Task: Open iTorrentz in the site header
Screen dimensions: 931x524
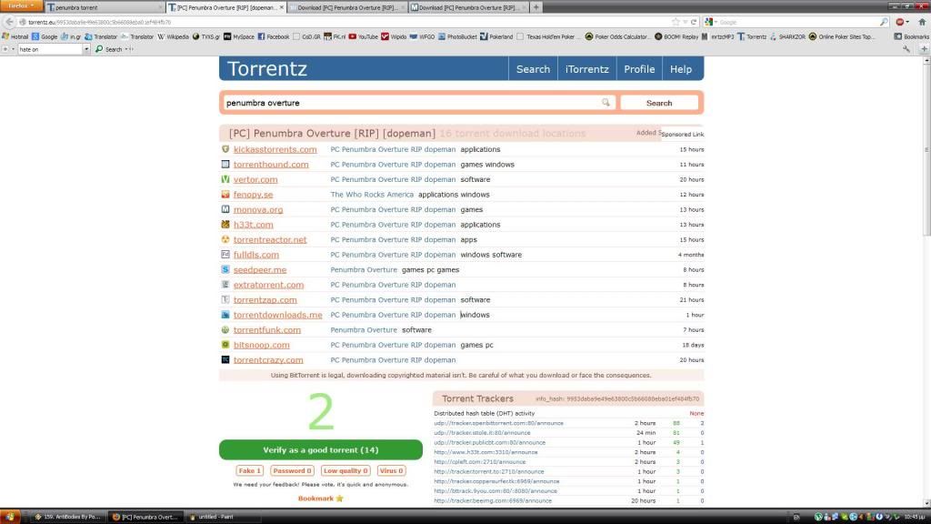Action: (586, 69)
